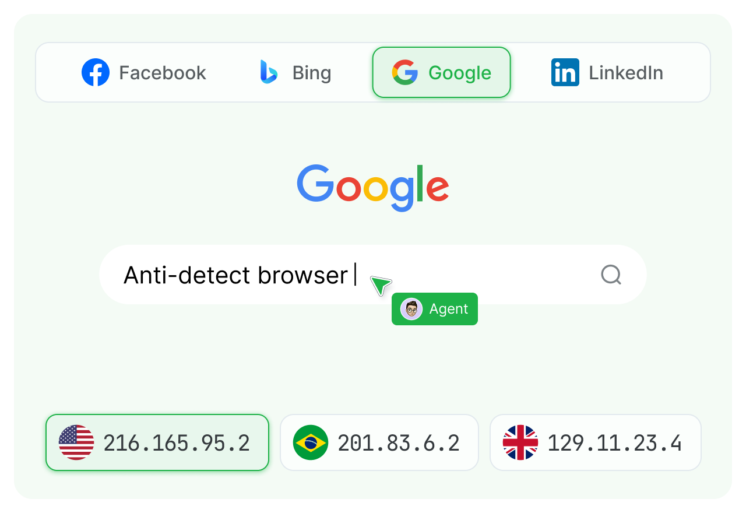
Task: Select the 216.165.95.2 proxy IP
Action: pyautogui.click(x=176, y=443)
